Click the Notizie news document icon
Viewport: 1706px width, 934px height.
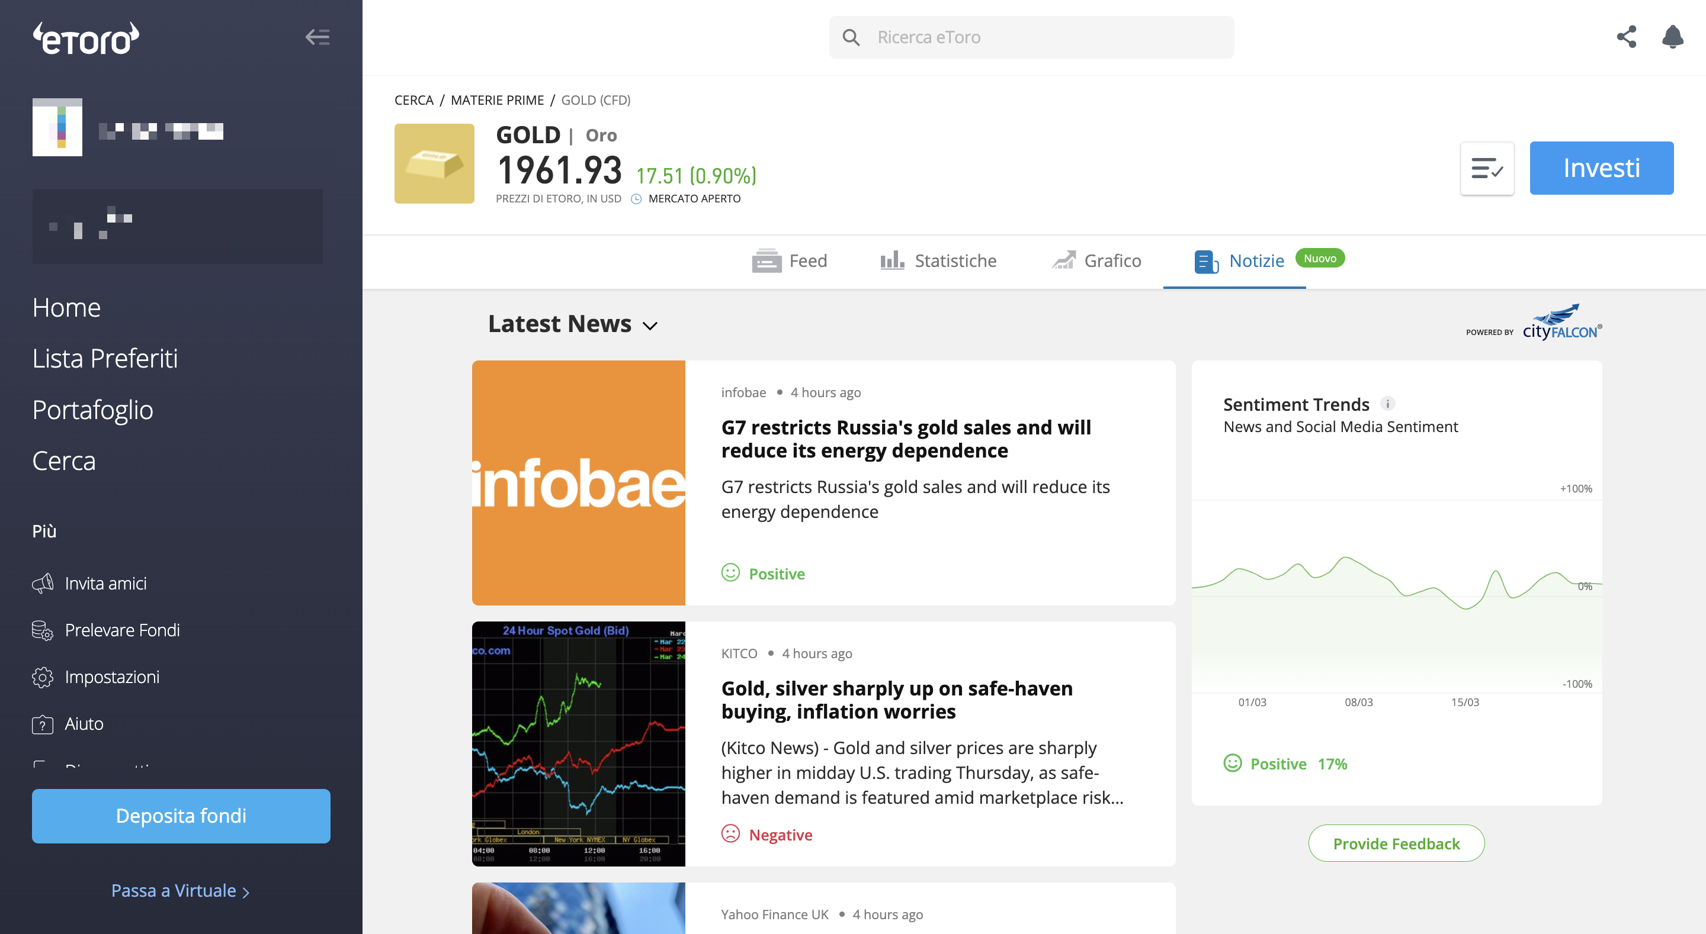pyautogui.click(x=1206, y=262)
